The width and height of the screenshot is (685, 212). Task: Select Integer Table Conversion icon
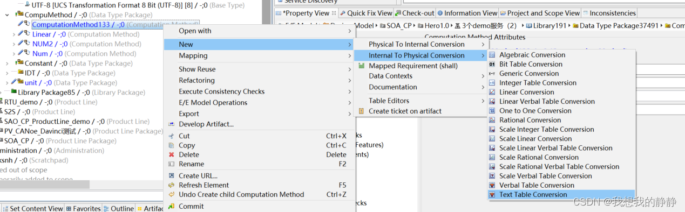492,83
